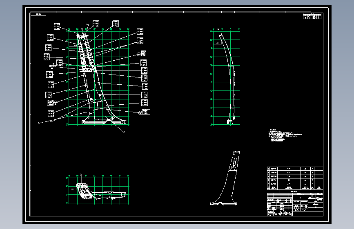Select the projection symbol with circle left of cone
354x229 pixels.
tap(288, 213)
